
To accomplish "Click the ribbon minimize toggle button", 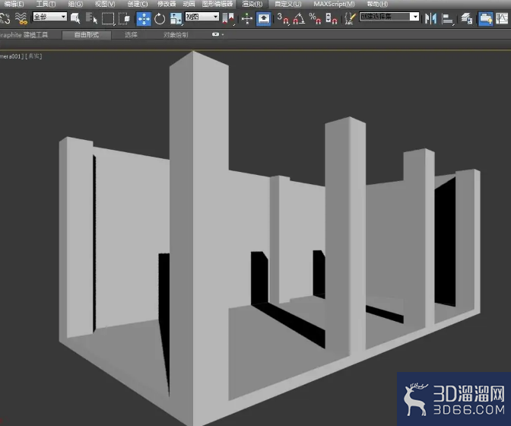I will (x=216, y=34).
